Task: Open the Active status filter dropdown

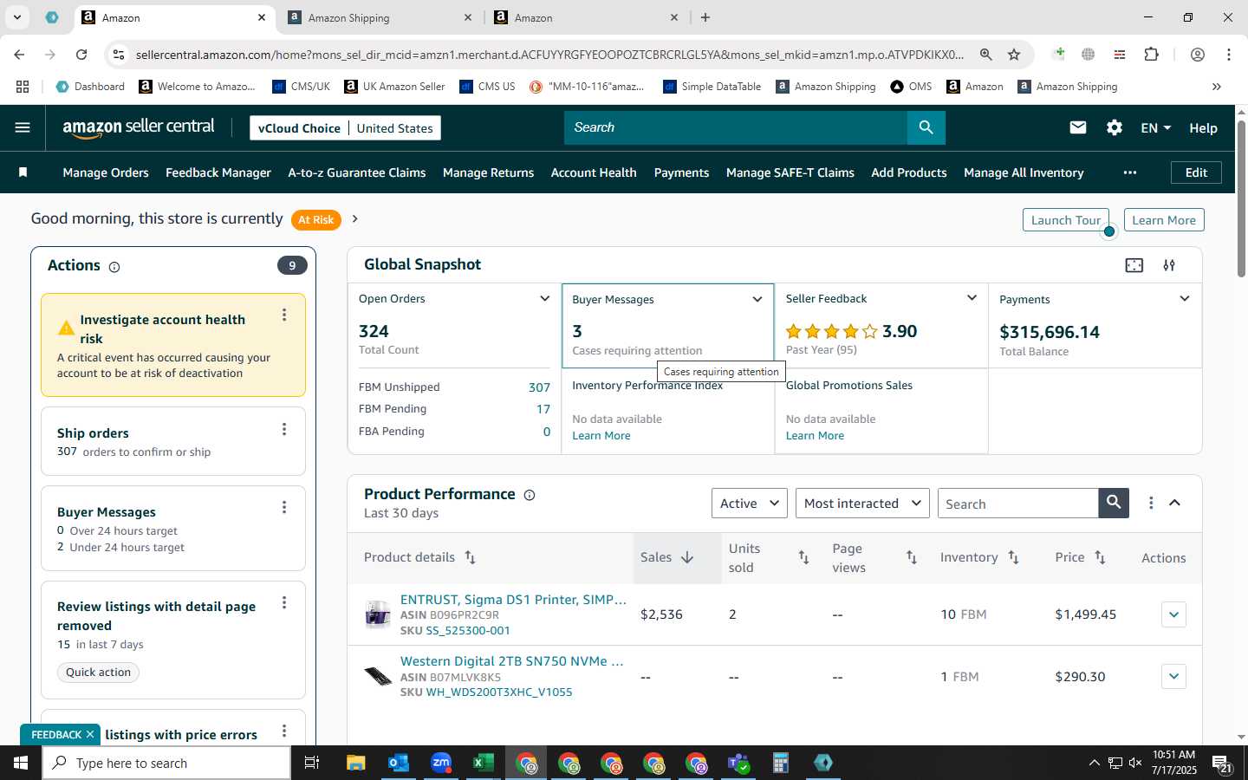Action: (x=750, y=503)
